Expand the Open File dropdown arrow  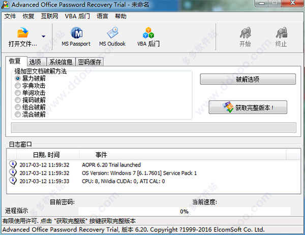[x=44, y=37]
